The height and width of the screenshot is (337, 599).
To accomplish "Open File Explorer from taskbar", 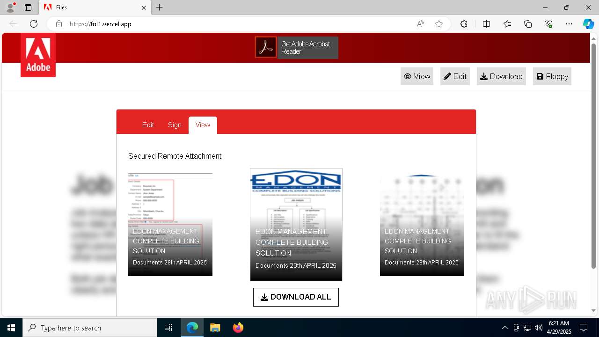I will click(215, 328).
